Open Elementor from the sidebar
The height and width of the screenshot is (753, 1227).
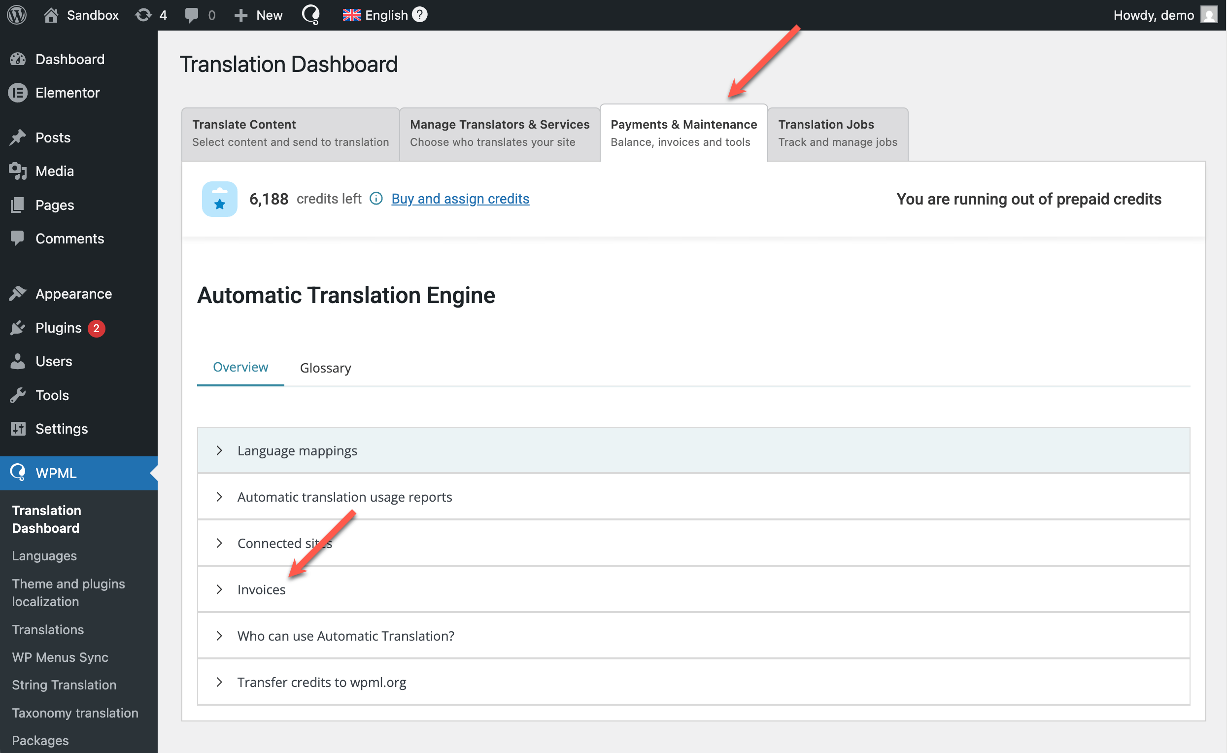(x=67, y=93)
